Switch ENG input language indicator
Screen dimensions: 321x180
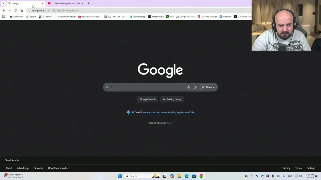[290, 176]
